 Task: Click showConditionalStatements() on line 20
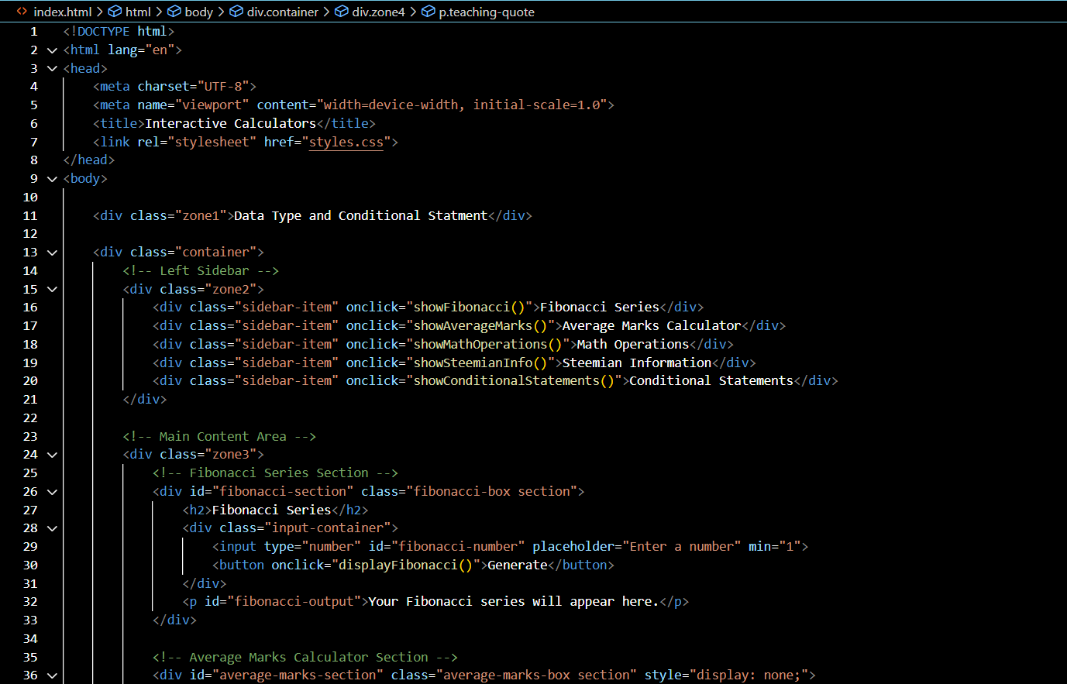[x=515, y=381]
